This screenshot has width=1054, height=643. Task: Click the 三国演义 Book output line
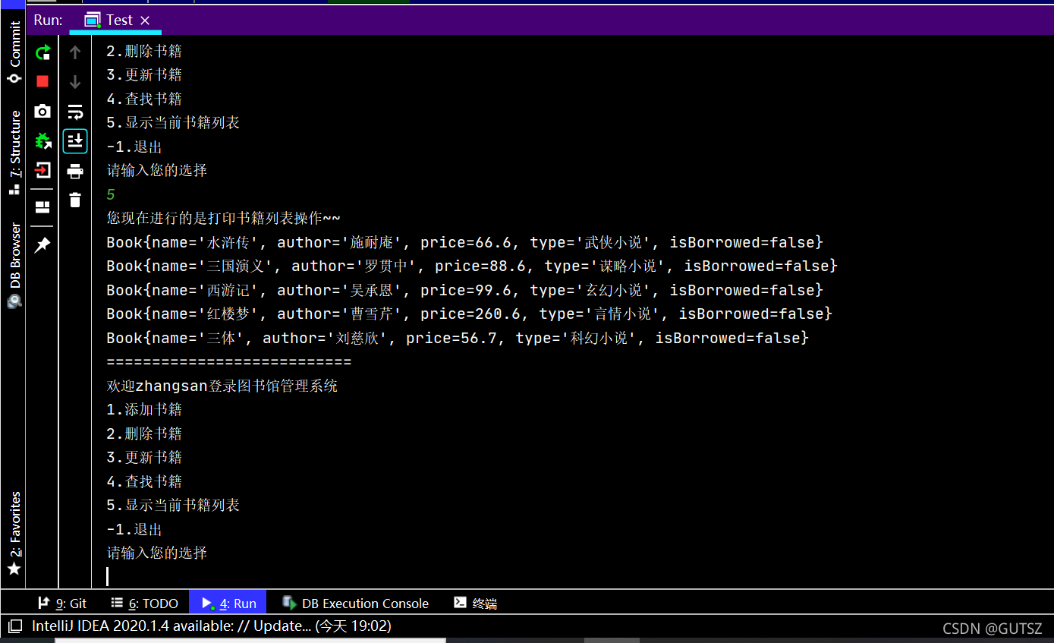[472, 266]
